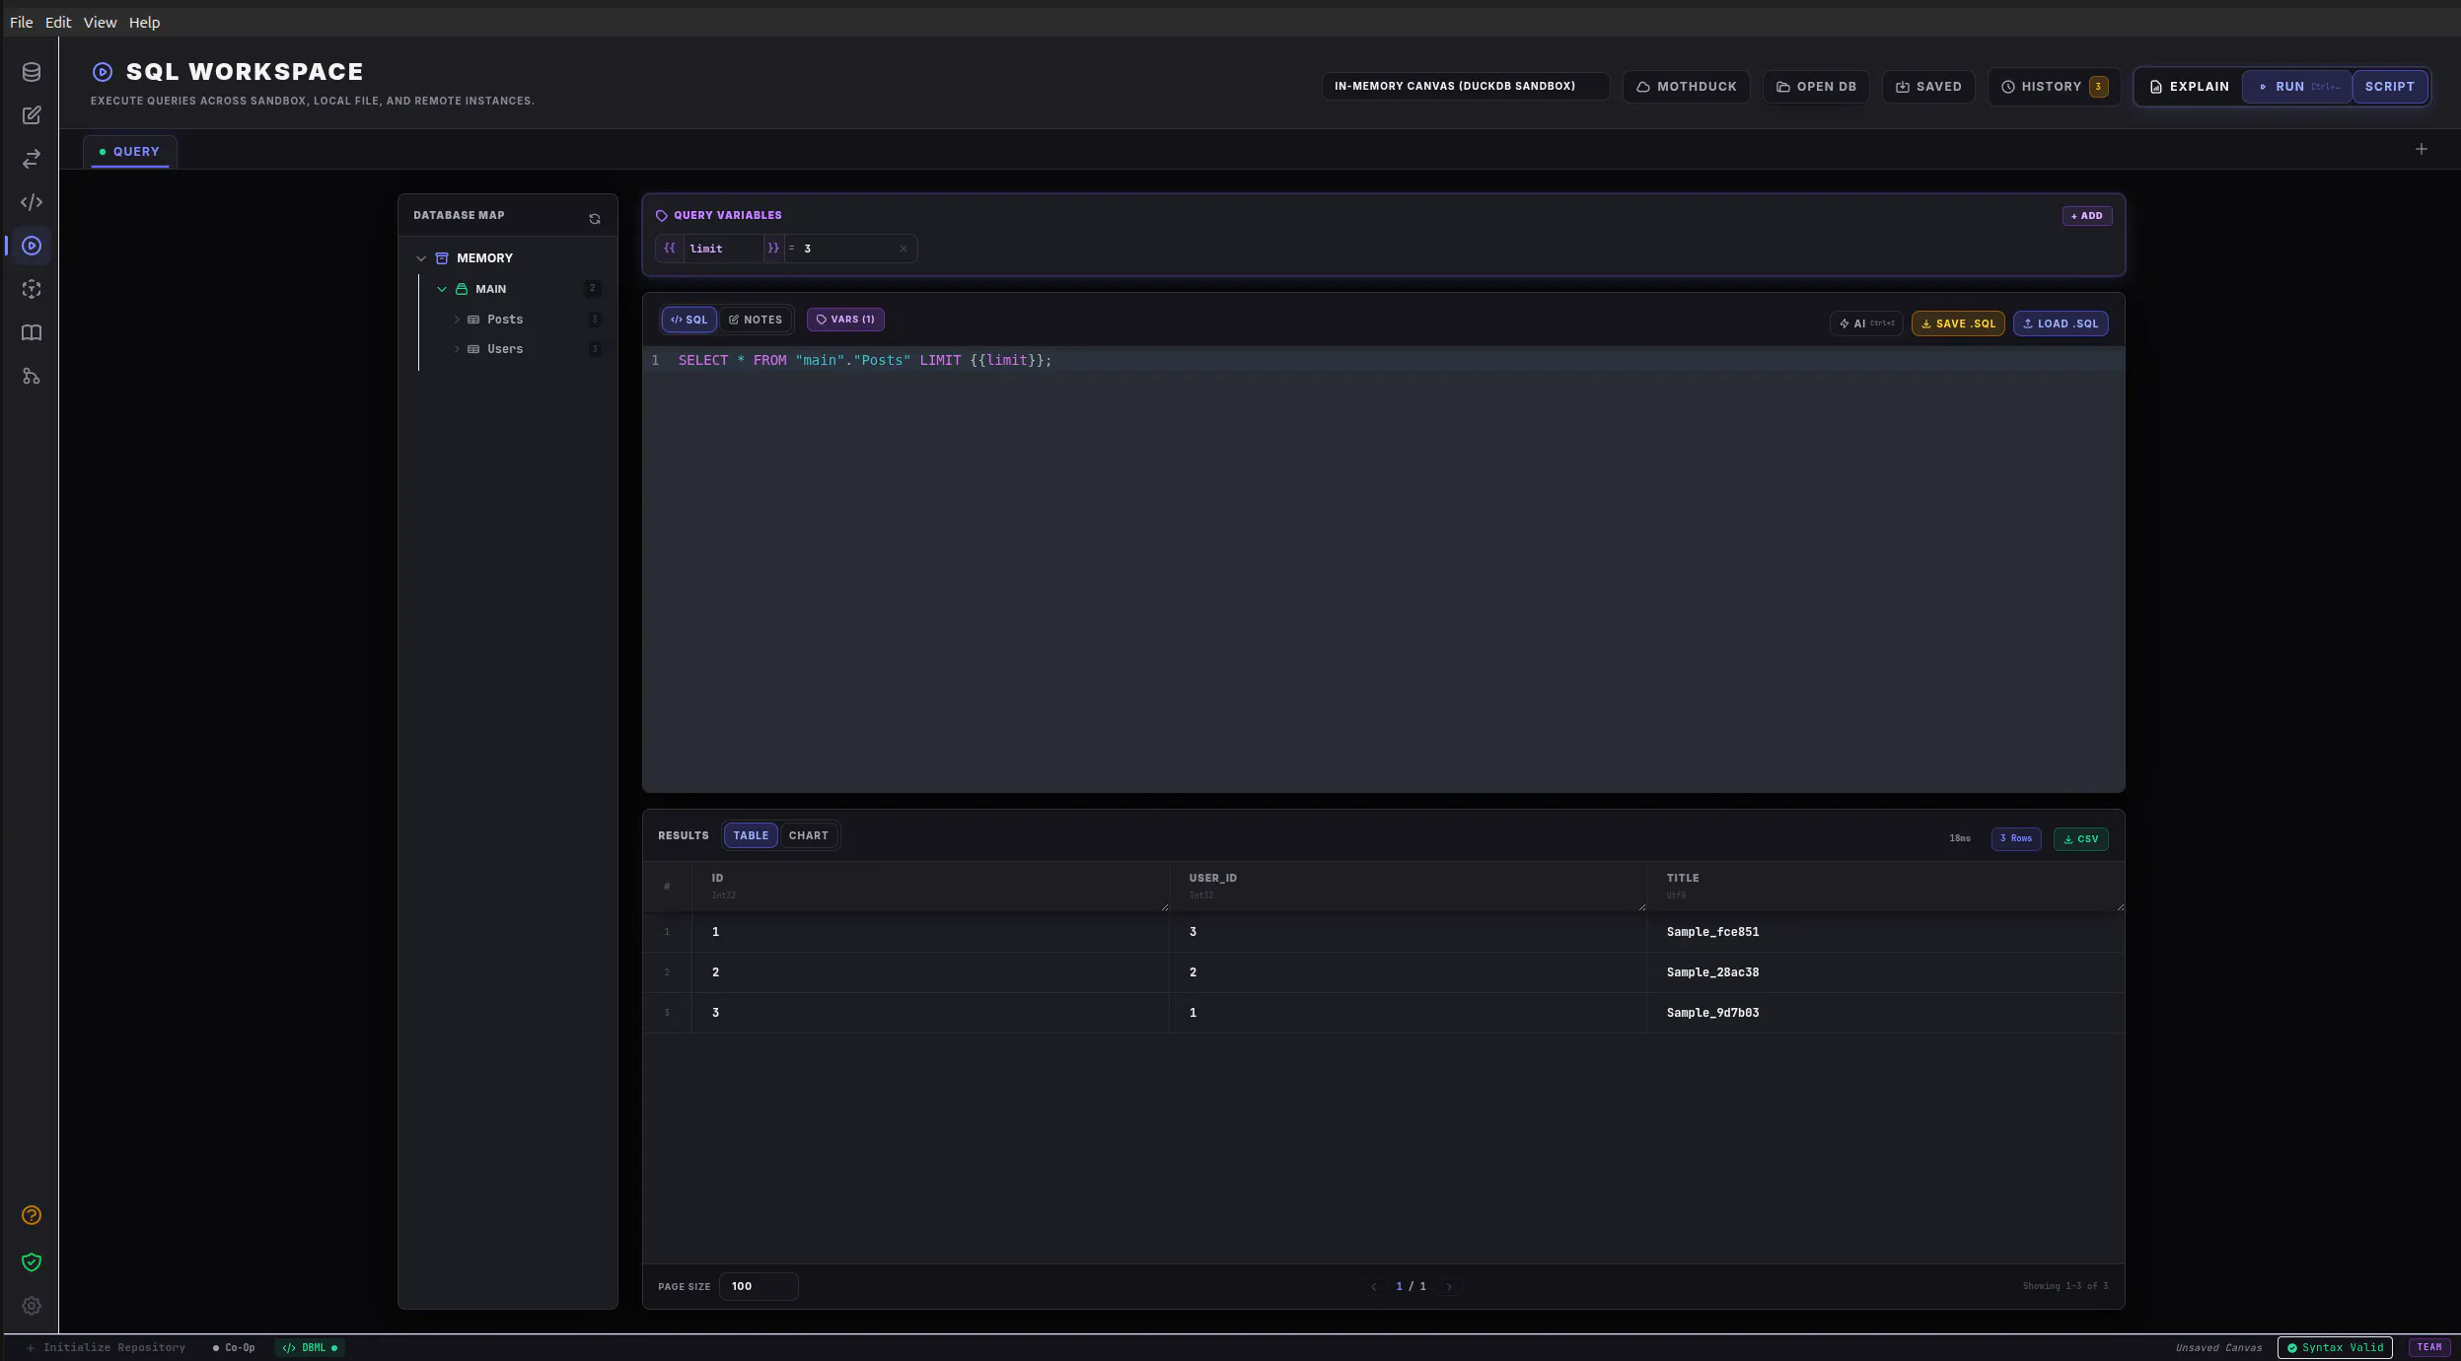Viewport: 2461px width, 1361px height.
Task: Open the View menu
Action: (x=100, y=22)
